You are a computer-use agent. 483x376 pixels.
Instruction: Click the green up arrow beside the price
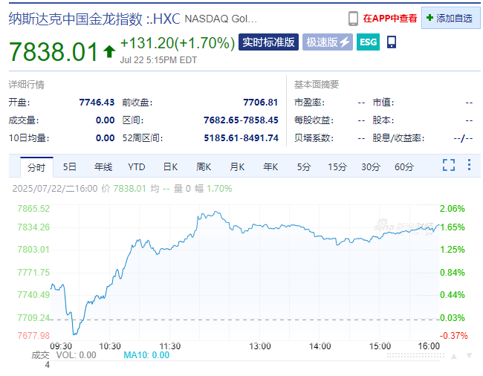[109, 51]
